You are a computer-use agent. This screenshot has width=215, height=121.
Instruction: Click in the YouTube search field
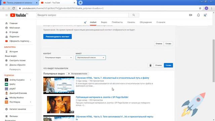[83, 15]
